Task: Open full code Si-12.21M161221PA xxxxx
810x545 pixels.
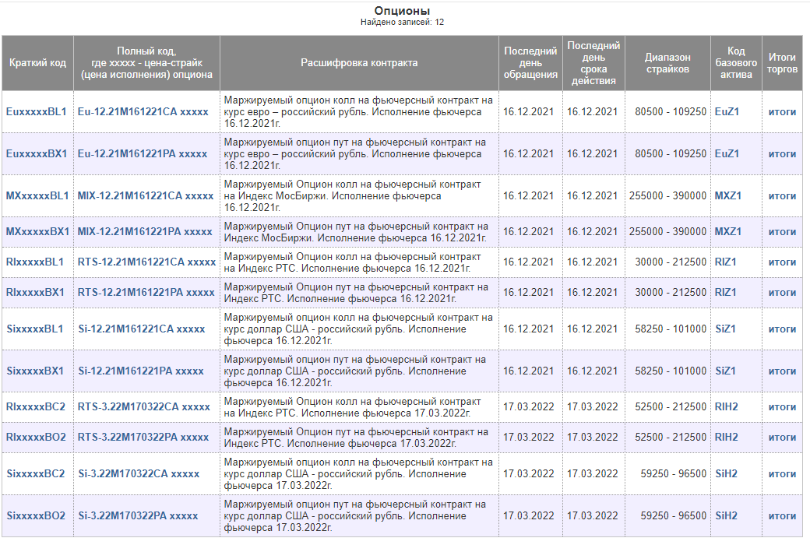Action: (141, 371)
